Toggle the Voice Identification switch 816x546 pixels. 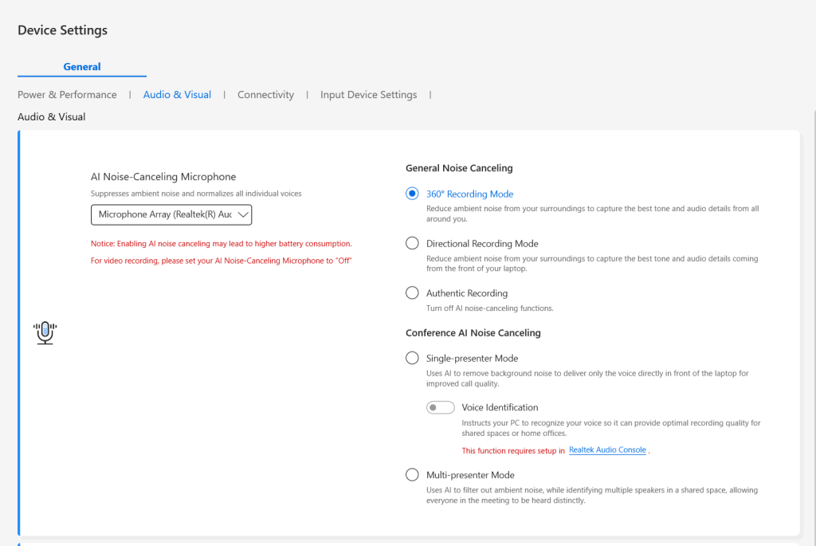tap(440, 407)
